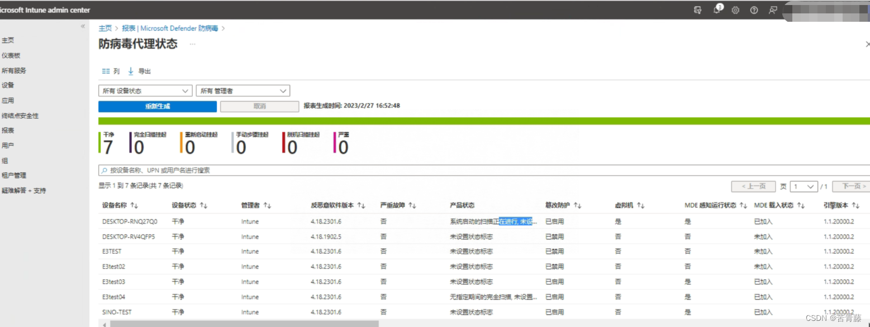
Task: Open 所有服务 in left navigation
Action: 14,70
